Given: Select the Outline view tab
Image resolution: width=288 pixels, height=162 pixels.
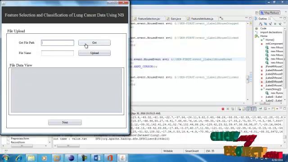Looking at the screenshot, I should tap(262, 19).
